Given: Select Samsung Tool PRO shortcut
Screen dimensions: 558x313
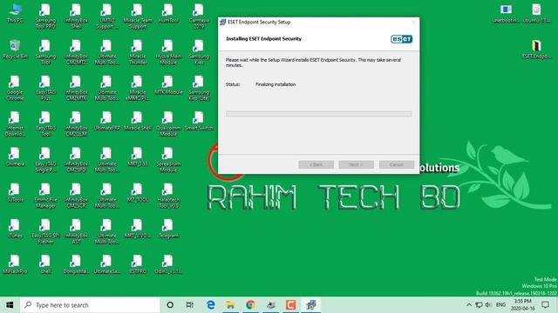Looking at the screenshot, I should click(45, 17).
